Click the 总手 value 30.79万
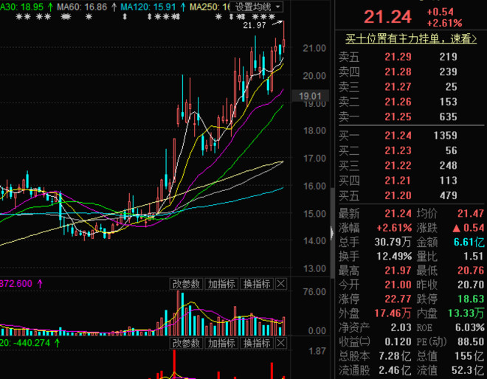Screen dimensions: 487x379 (x=393, y=242)
